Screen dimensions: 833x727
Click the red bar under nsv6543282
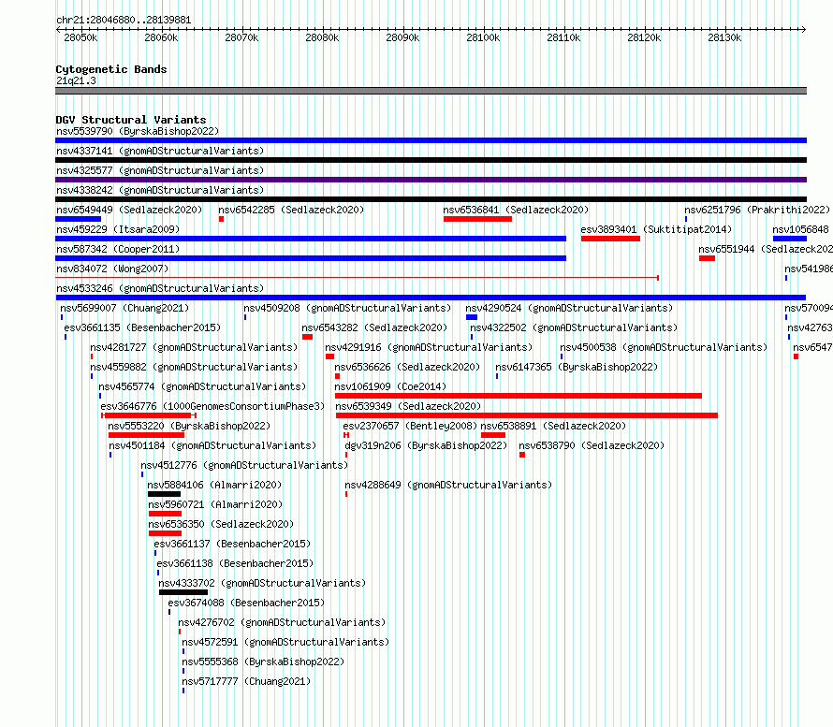[307, 337]
